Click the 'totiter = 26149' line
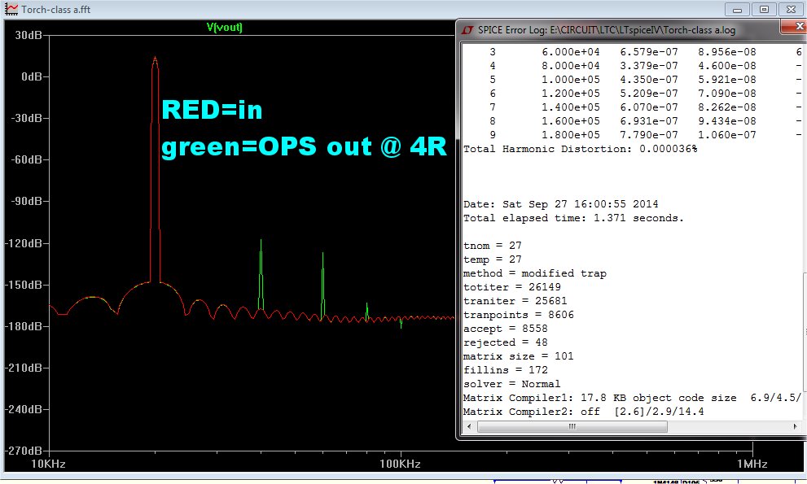Viewport: 807px width, 484px height. (x=511, y=287)
